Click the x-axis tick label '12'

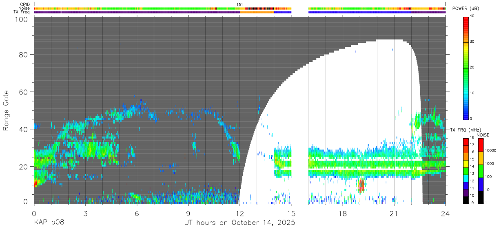click(240, 213)
